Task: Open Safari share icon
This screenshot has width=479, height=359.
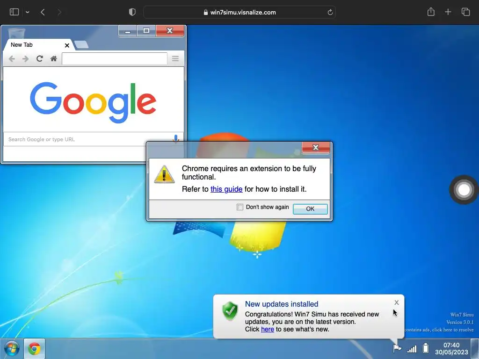Action: 431,12
